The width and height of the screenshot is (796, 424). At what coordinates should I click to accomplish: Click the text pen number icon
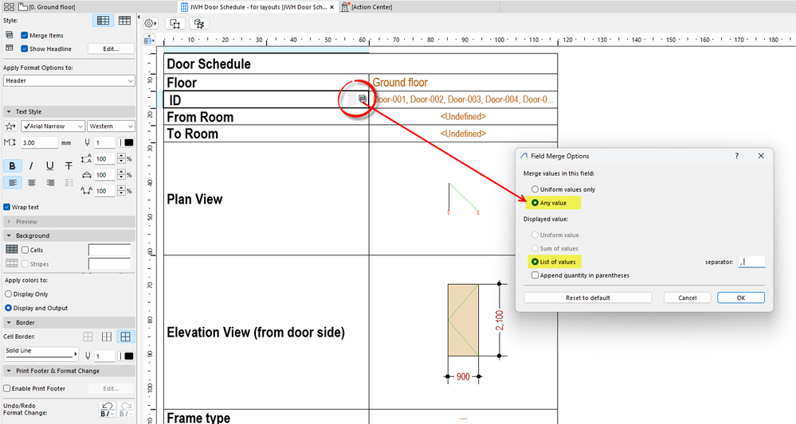pyautogui.click(x=87, y=143)
